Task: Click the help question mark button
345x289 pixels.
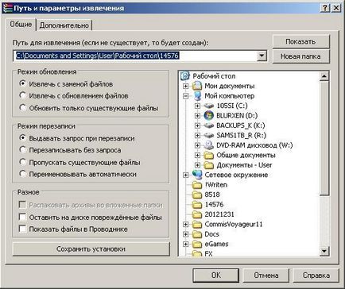Action: [x=324, y=8]
